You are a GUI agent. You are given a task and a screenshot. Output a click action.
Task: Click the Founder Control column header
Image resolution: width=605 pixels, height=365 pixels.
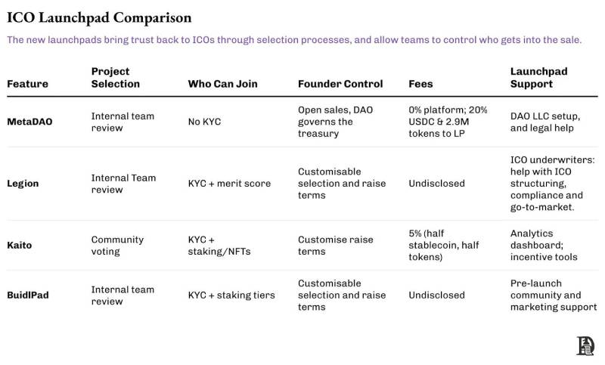pos(340,84)
